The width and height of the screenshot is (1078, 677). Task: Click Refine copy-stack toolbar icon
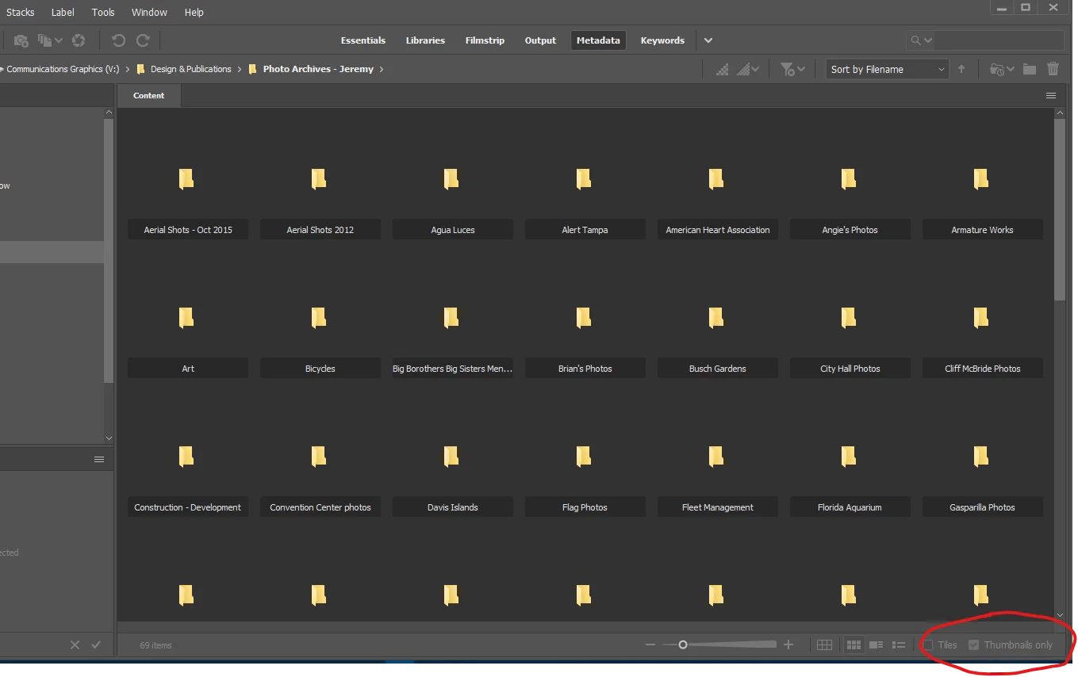point(49,40)
